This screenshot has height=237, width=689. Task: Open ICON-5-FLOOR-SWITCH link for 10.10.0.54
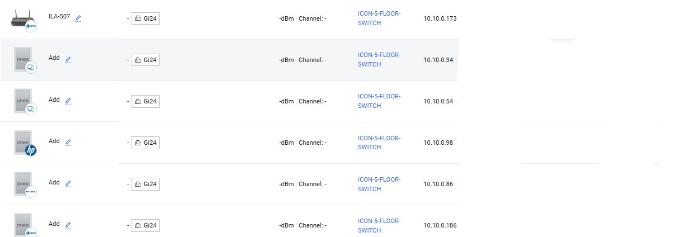click(379, 101)
